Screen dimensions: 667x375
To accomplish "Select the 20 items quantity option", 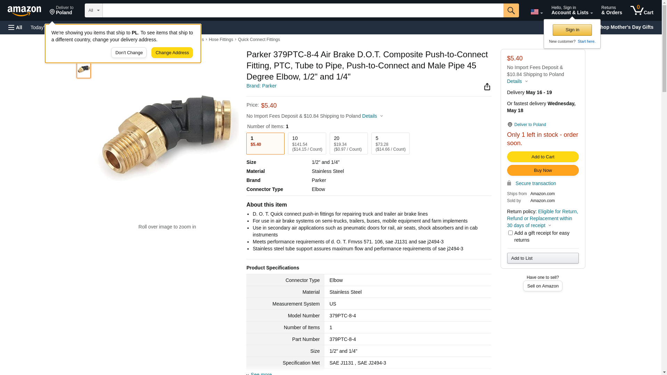I will [x=348, y=143].
